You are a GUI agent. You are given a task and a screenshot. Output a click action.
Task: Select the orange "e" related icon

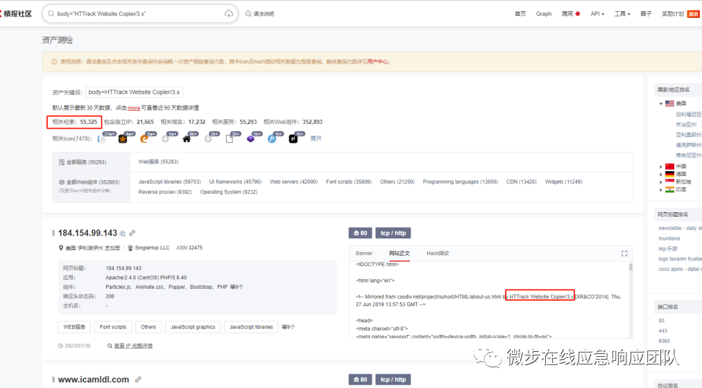pyautogui.click(x=144, y=139)
